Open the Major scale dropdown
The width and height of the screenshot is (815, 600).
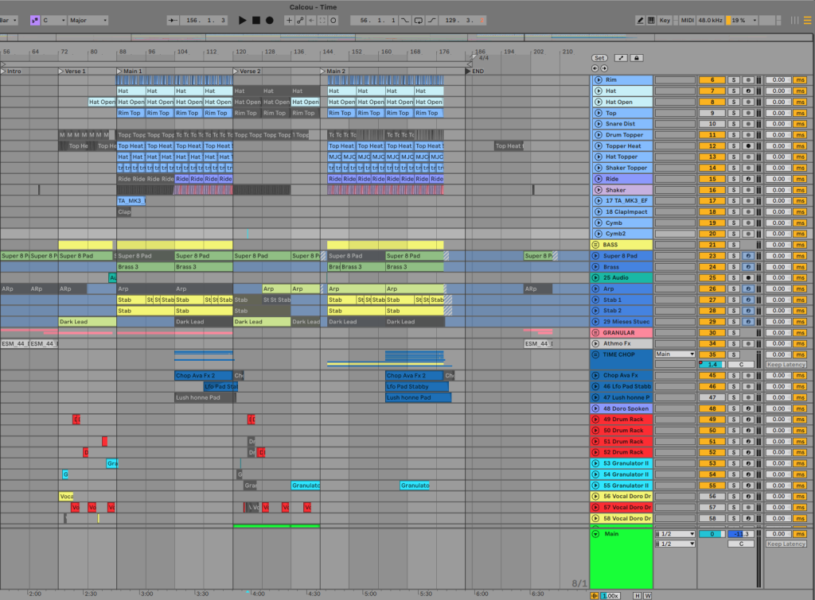[88, 20]
